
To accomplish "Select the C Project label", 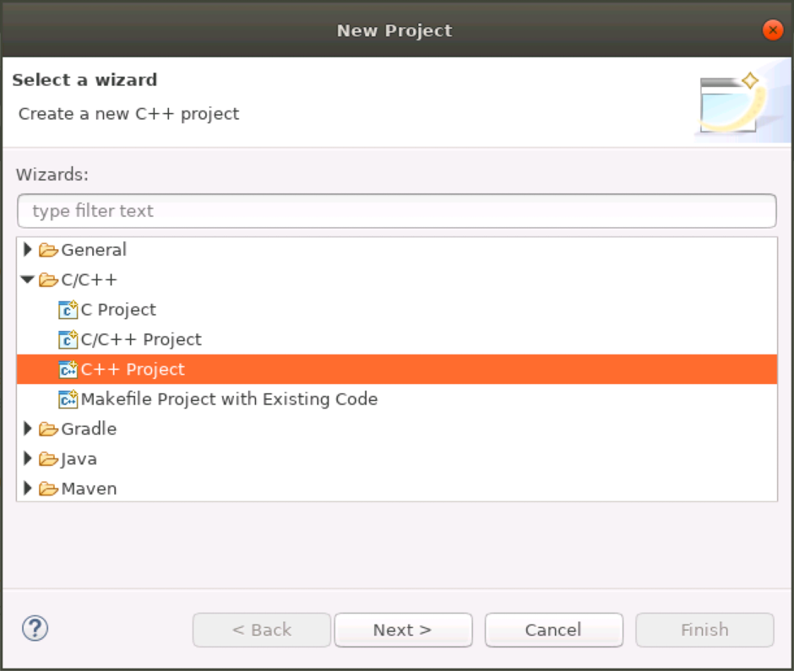I will pos(118,310).
